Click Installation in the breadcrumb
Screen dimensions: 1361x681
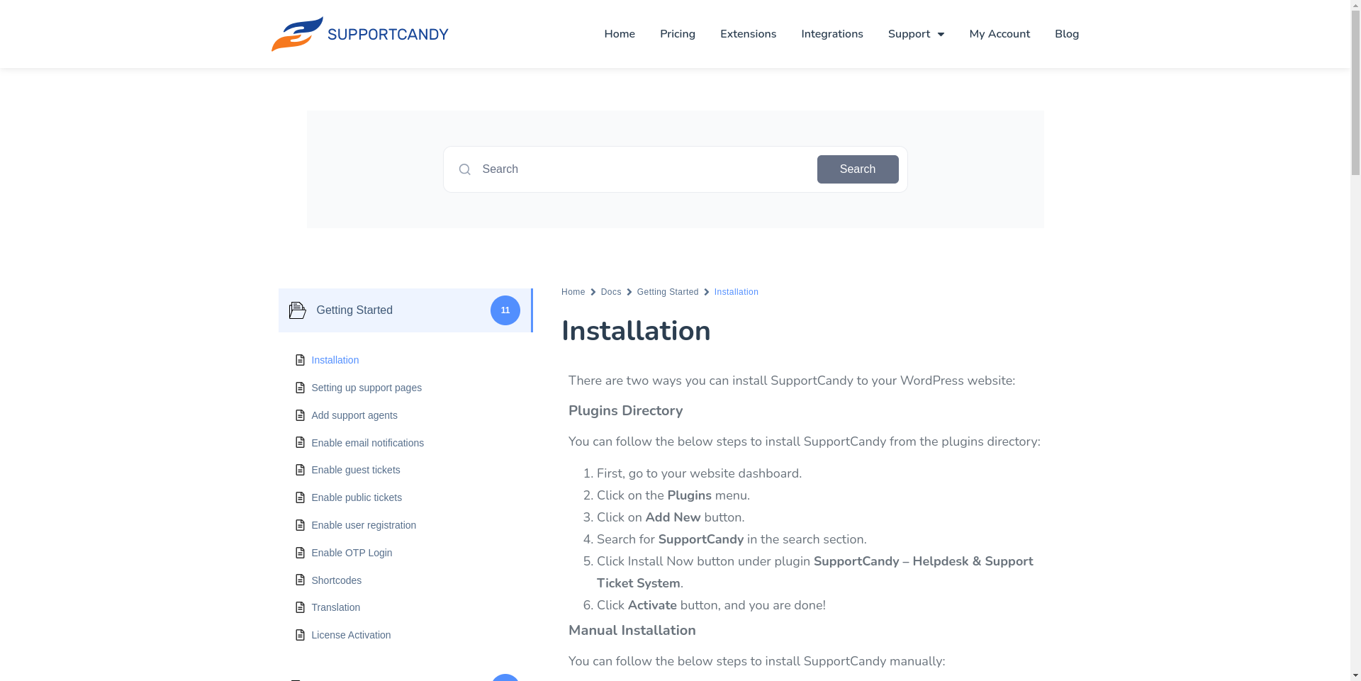click(736, 292)
